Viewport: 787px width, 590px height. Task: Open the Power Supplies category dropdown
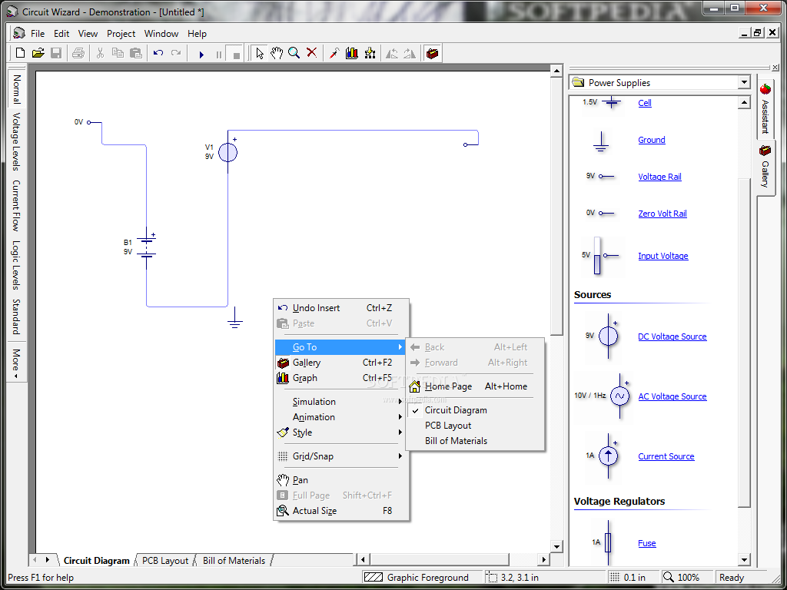(742, 82)
